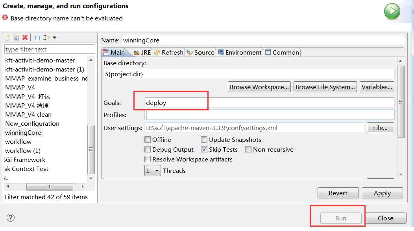Viewport: 414px width, 231px height.
Task: Click the Profiles input field
Action: click(x=270, y=115)
